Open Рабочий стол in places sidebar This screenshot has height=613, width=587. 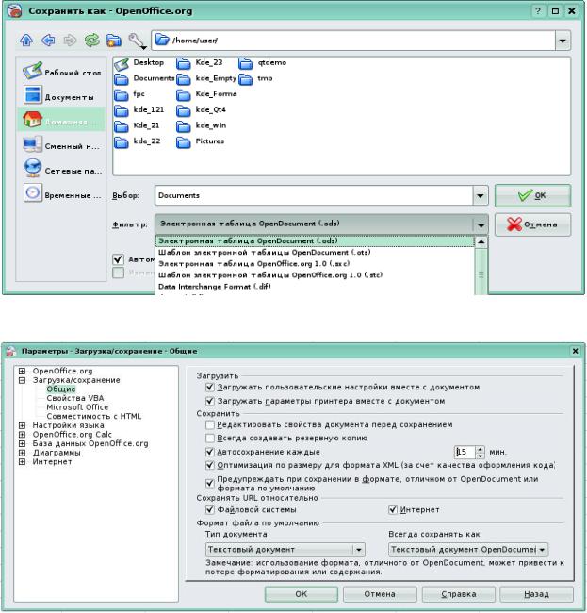point(61,72)
